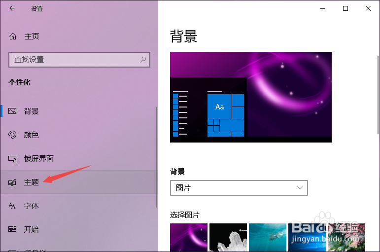The image size is (380, 252).
Task: Click the desktop background preview image
Action: click(x=251, y=97)
